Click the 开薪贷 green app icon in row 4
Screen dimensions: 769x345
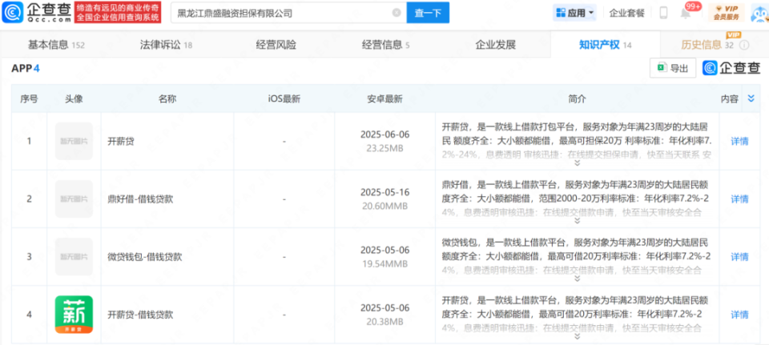(x=74, y=315)
